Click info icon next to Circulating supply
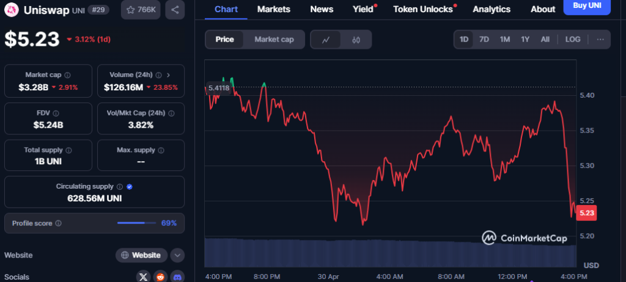 120,187
